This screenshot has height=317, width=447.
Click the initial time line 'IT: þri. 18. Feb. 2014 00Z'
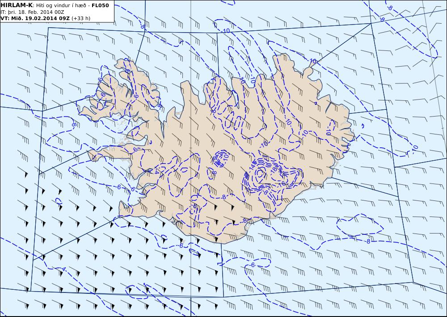[x=32, y=12]
